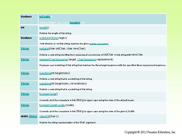182x137 pixels.
Task: Click 'static' keyword in valueOf row
Action: [x=24, y=116]
